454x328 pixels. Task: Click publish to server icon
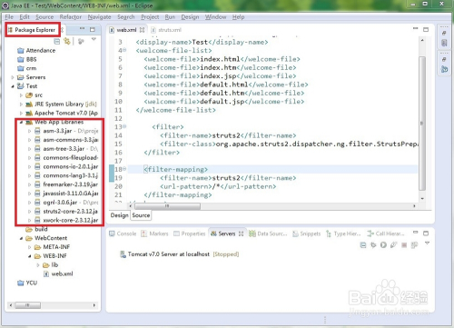click(414, 245)
